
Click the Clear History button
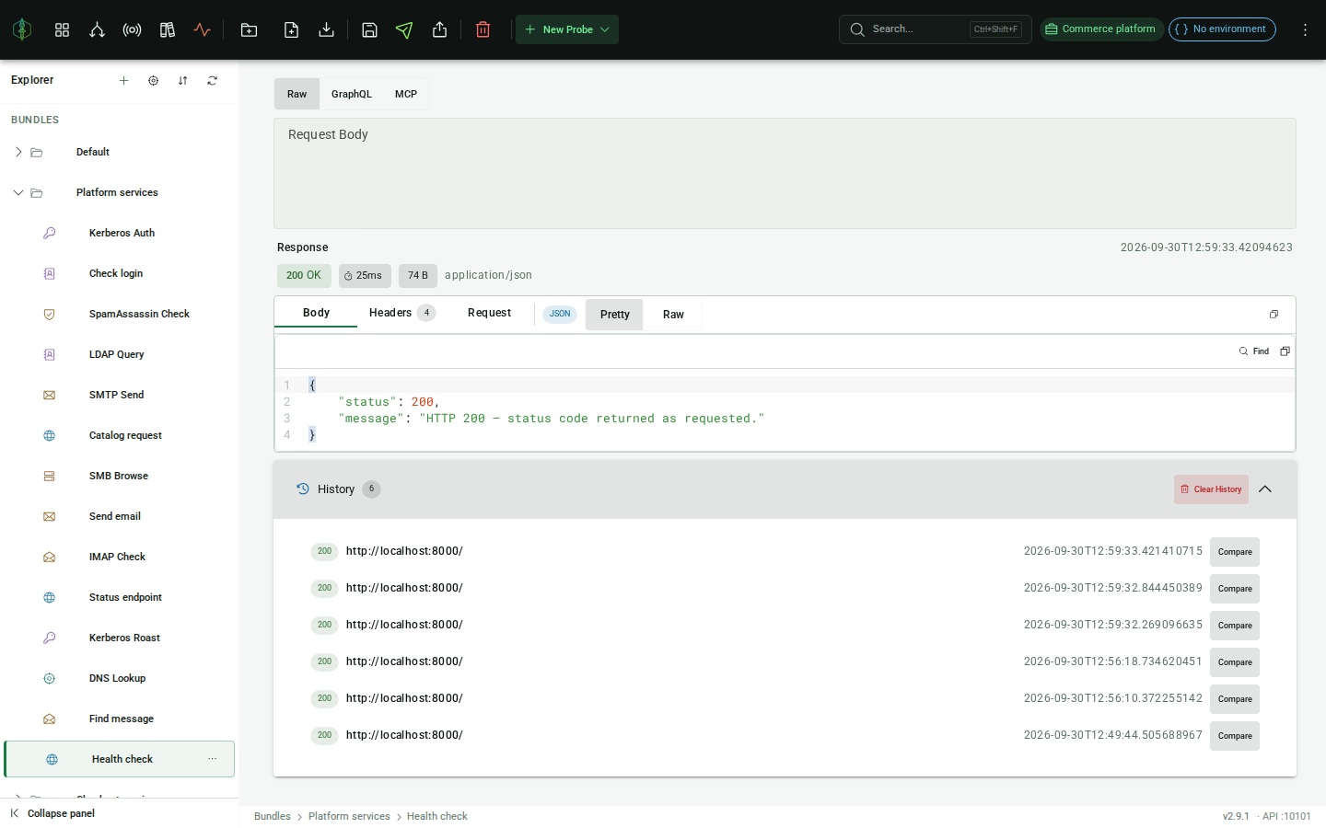coord(1211,489)
